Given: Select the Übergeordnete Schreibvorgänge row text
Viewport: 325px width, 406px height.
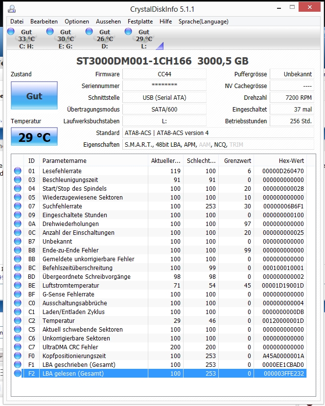Looking at the screenshot, I should coord(86,276).
